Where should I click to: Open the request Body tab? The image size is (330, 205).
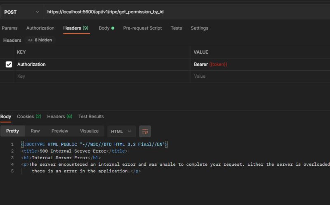(x=106, y=28)
